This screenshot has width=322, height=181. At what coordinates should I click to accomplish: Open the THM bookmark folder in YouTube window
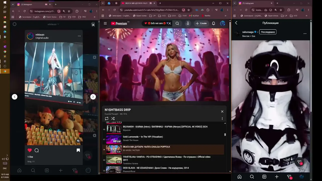182,16
